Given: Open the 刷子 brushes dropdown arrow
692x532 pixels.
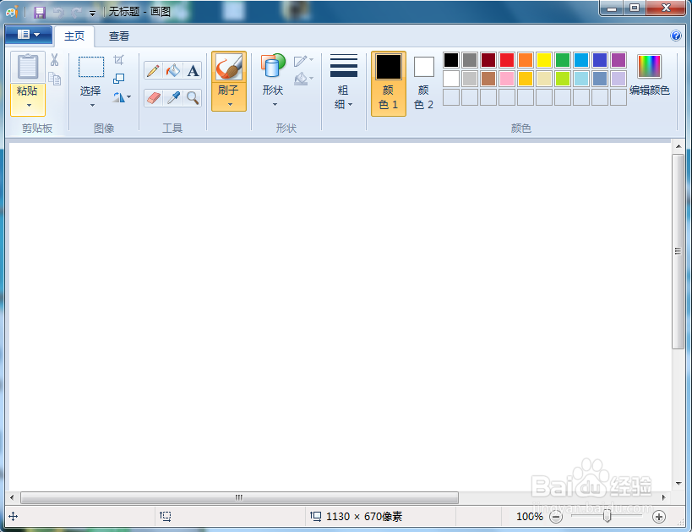Looking at the screenshot, I should coord(230,105).
